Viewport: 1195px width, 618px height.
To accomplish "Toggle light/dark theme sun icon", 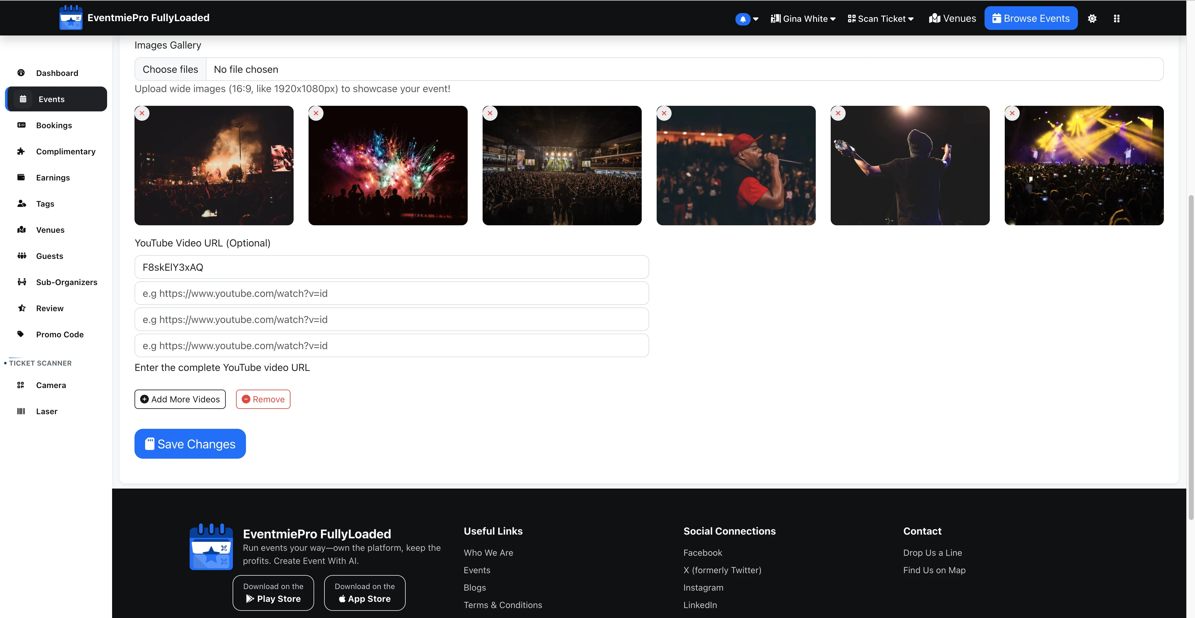I will pyautogui.click(x=1092, y=19).
